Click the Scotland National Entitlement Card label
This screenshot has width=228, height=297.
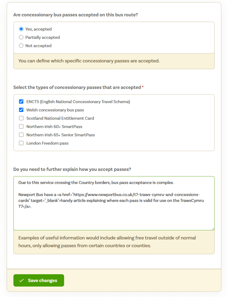pos(60,118)
